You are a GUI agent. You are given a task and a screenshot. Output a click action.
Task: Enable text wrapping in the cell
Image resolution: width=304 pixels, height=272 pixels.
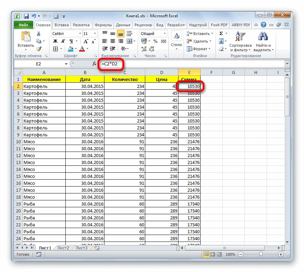[129, 34]
